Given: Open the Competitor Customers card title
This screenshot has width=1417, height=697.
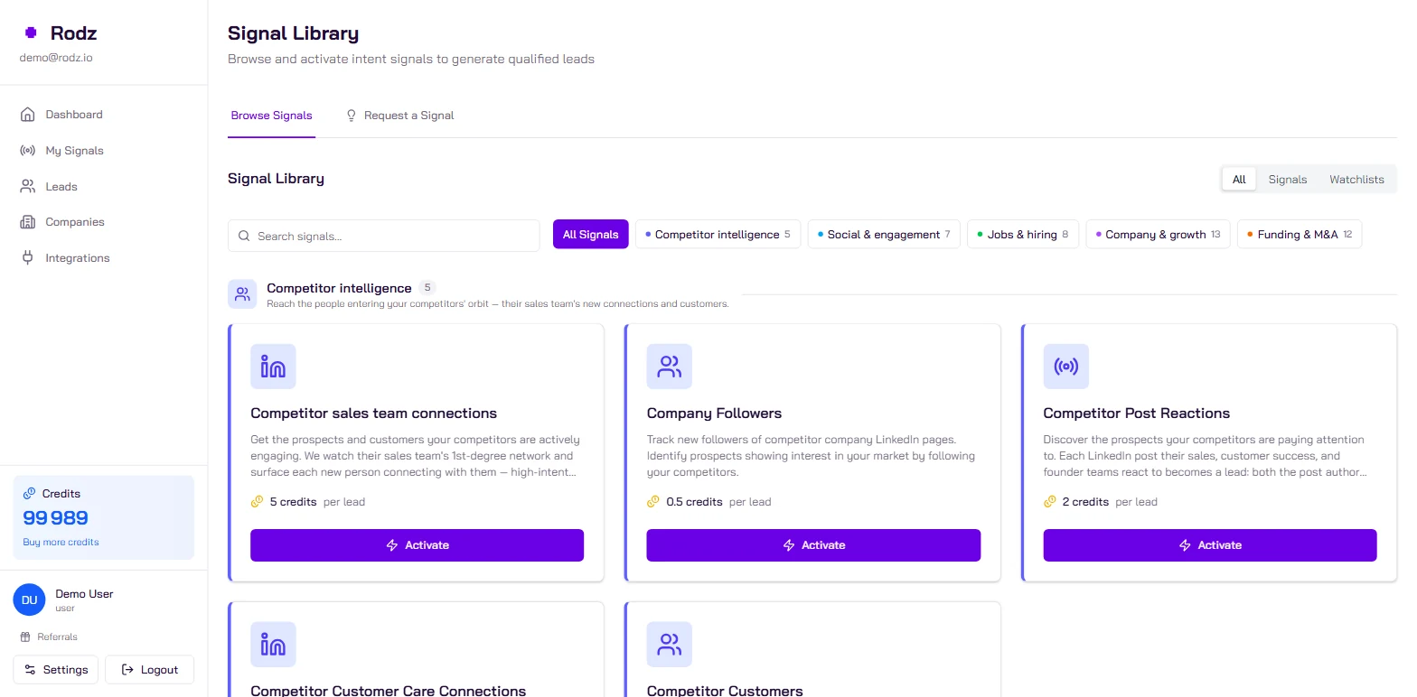Looking at the screenshot, I should click(725, 691).
